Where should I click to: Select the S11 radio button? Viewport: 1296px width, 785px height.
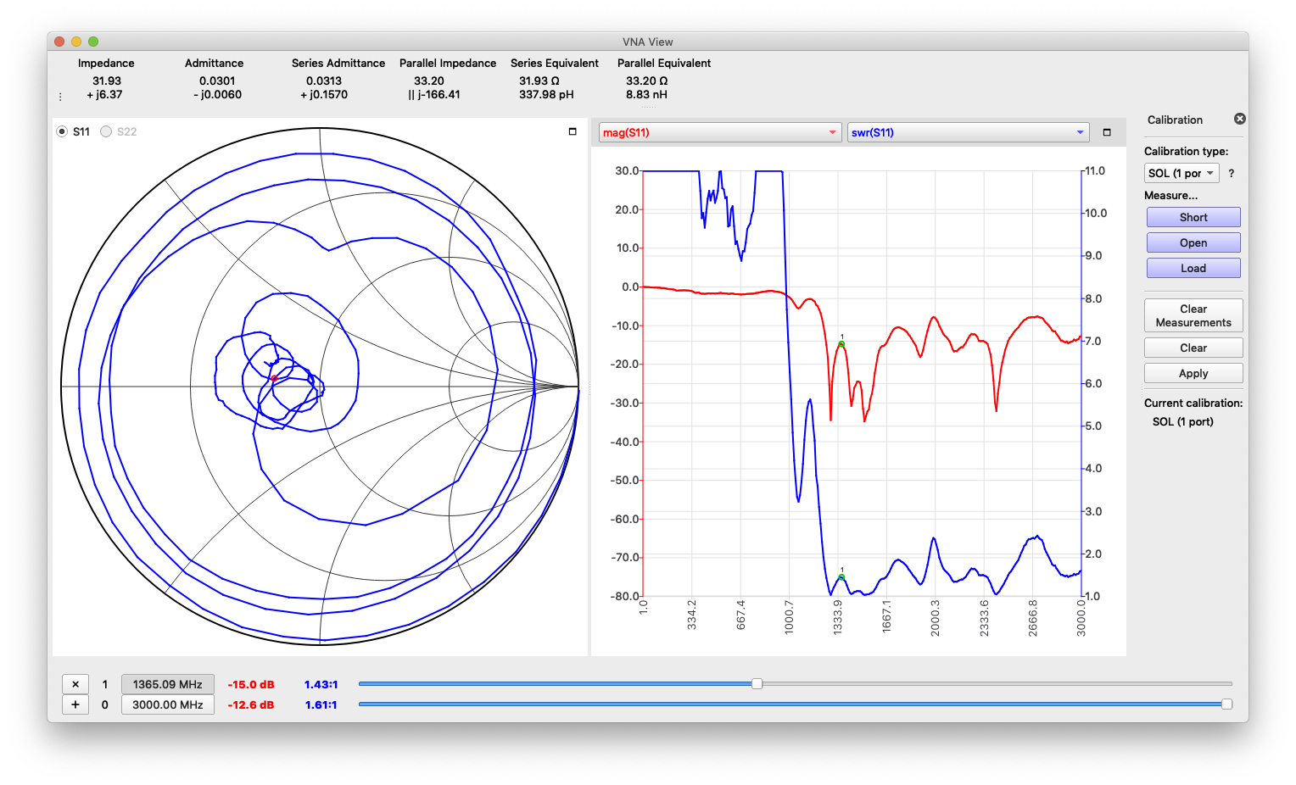(62, 131)
